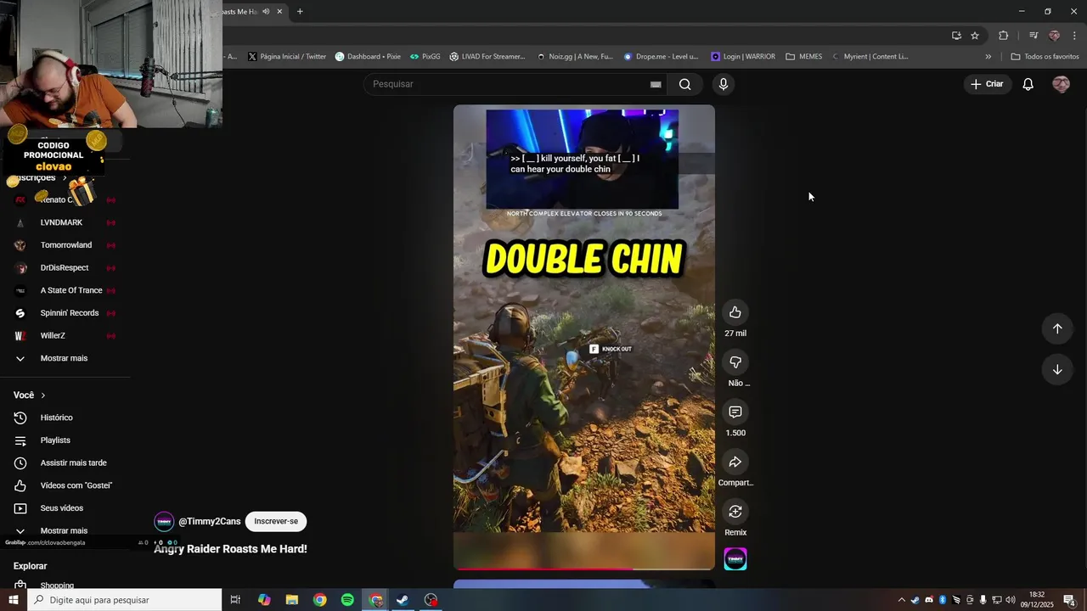Open the Login | WARRIOR bookmark
The height and width of the screenshot is (611, 1087).
coord(743,57)
